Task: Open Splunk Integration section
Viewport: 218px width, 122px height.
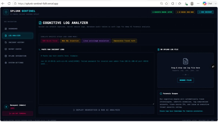Action: click(18, 56)
